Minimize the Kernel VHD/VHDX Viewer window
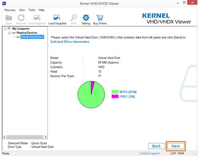 [x=178, y=3]
